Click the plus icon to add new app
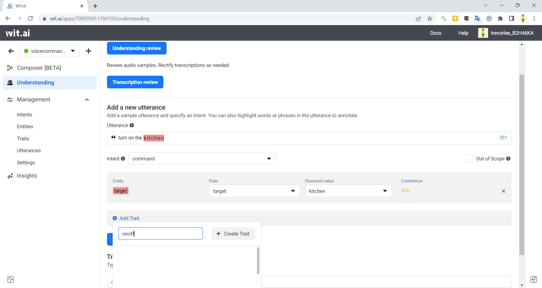The height and width of the screenshot is (288, 542). [x=89, y=51]
